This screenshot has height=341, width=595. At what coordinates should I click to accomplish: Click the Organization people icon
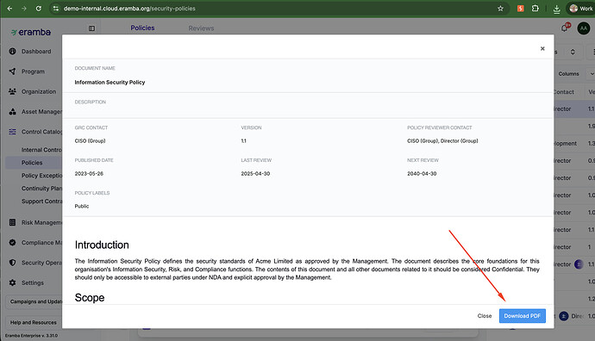click(13, 91)
